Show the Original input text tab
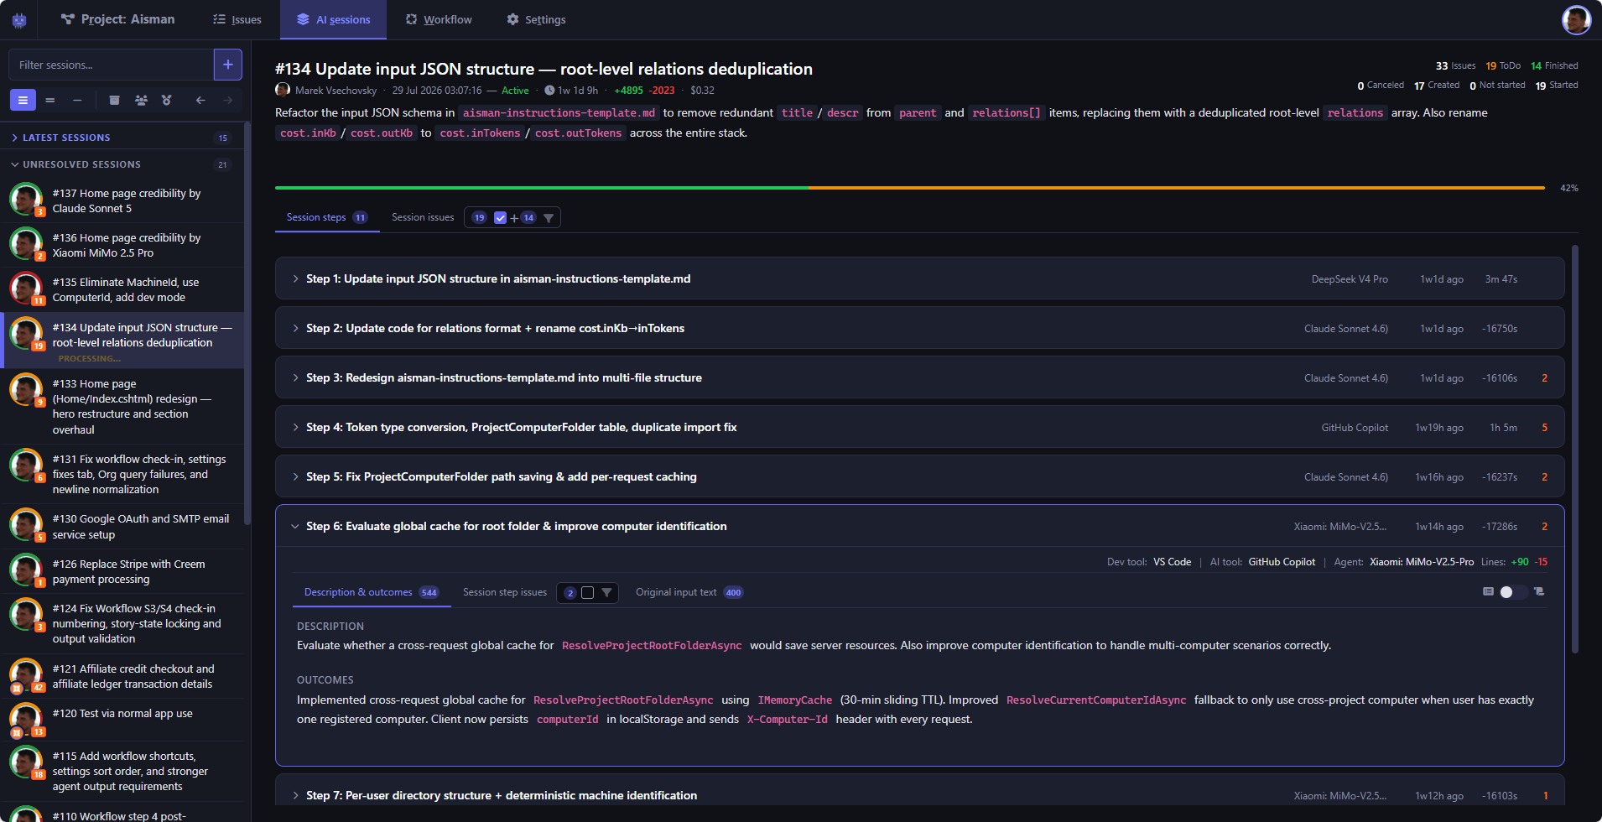The width and height of the screenshot is (1602, 822). click(x=689, y=592)
